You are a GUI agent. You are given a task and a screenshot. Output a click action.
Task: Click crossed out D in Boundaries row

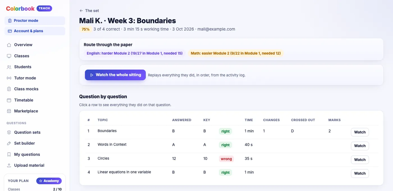click(x=293, y=131)
